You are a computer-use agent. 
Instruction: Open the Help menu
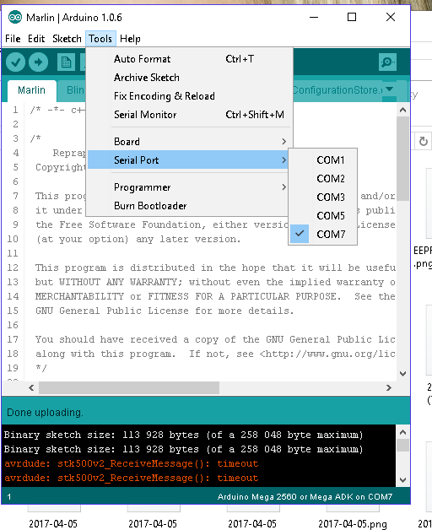click(130, 39)
